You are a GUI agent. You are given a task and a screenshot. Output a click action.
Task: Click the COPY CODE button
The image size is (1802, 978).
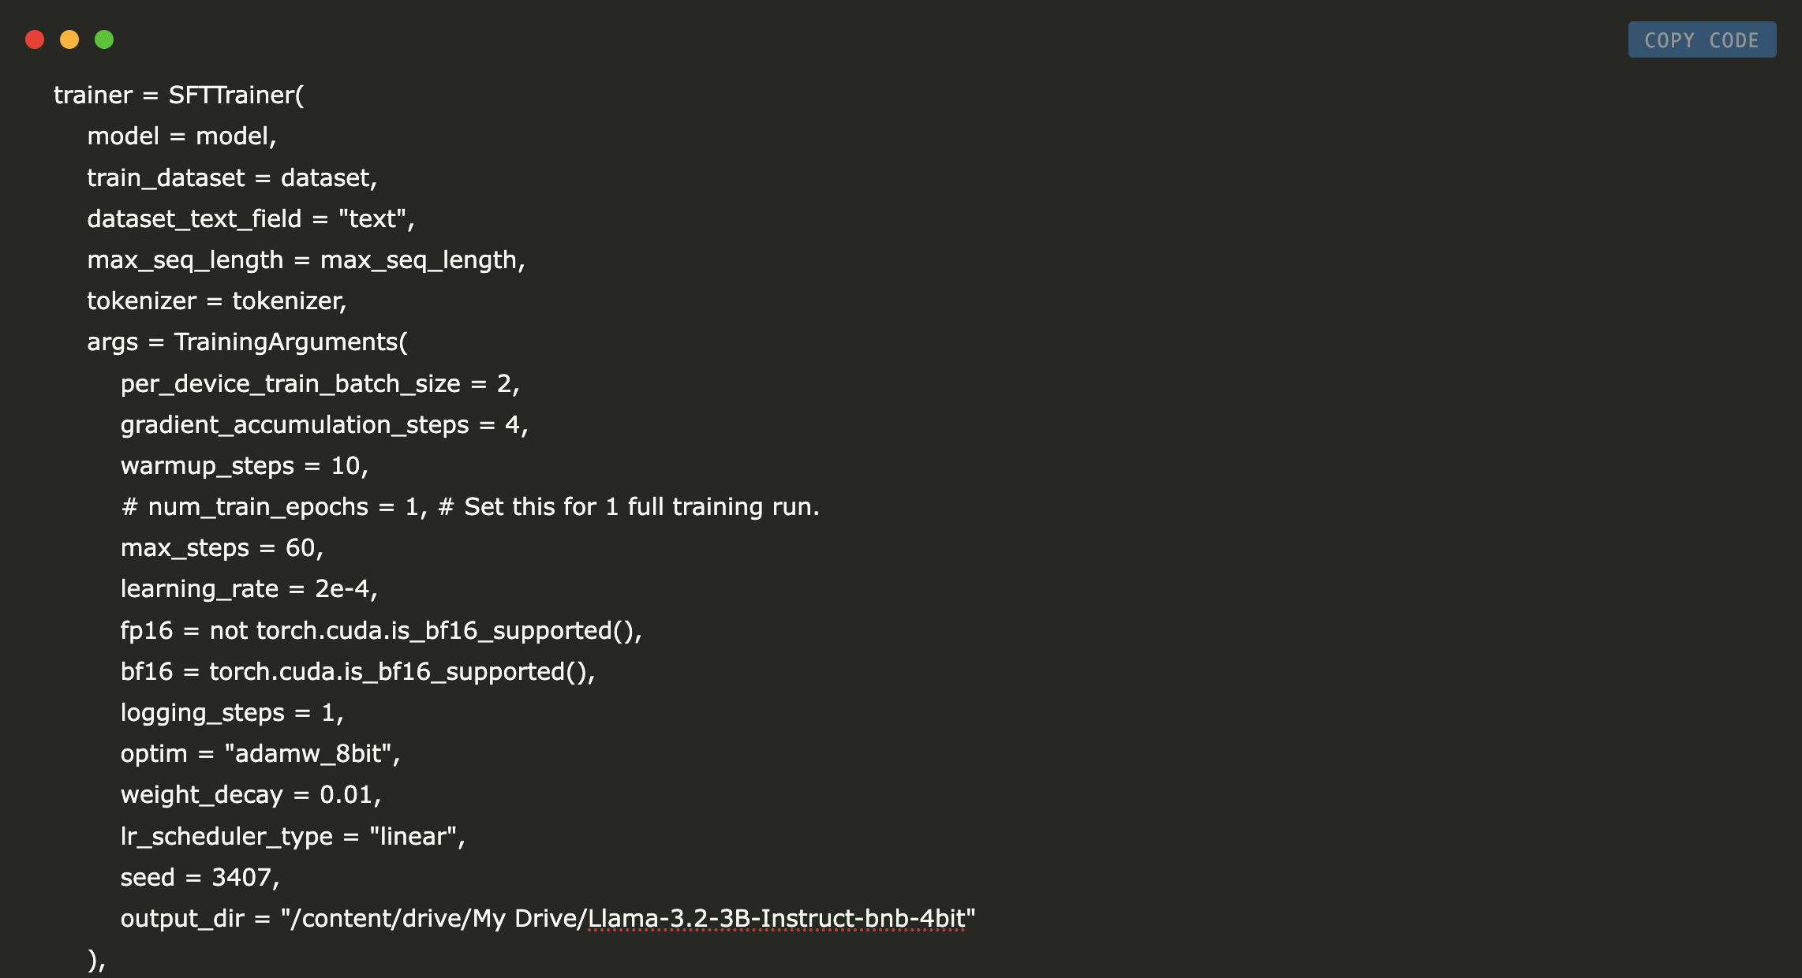(1701, 40)
